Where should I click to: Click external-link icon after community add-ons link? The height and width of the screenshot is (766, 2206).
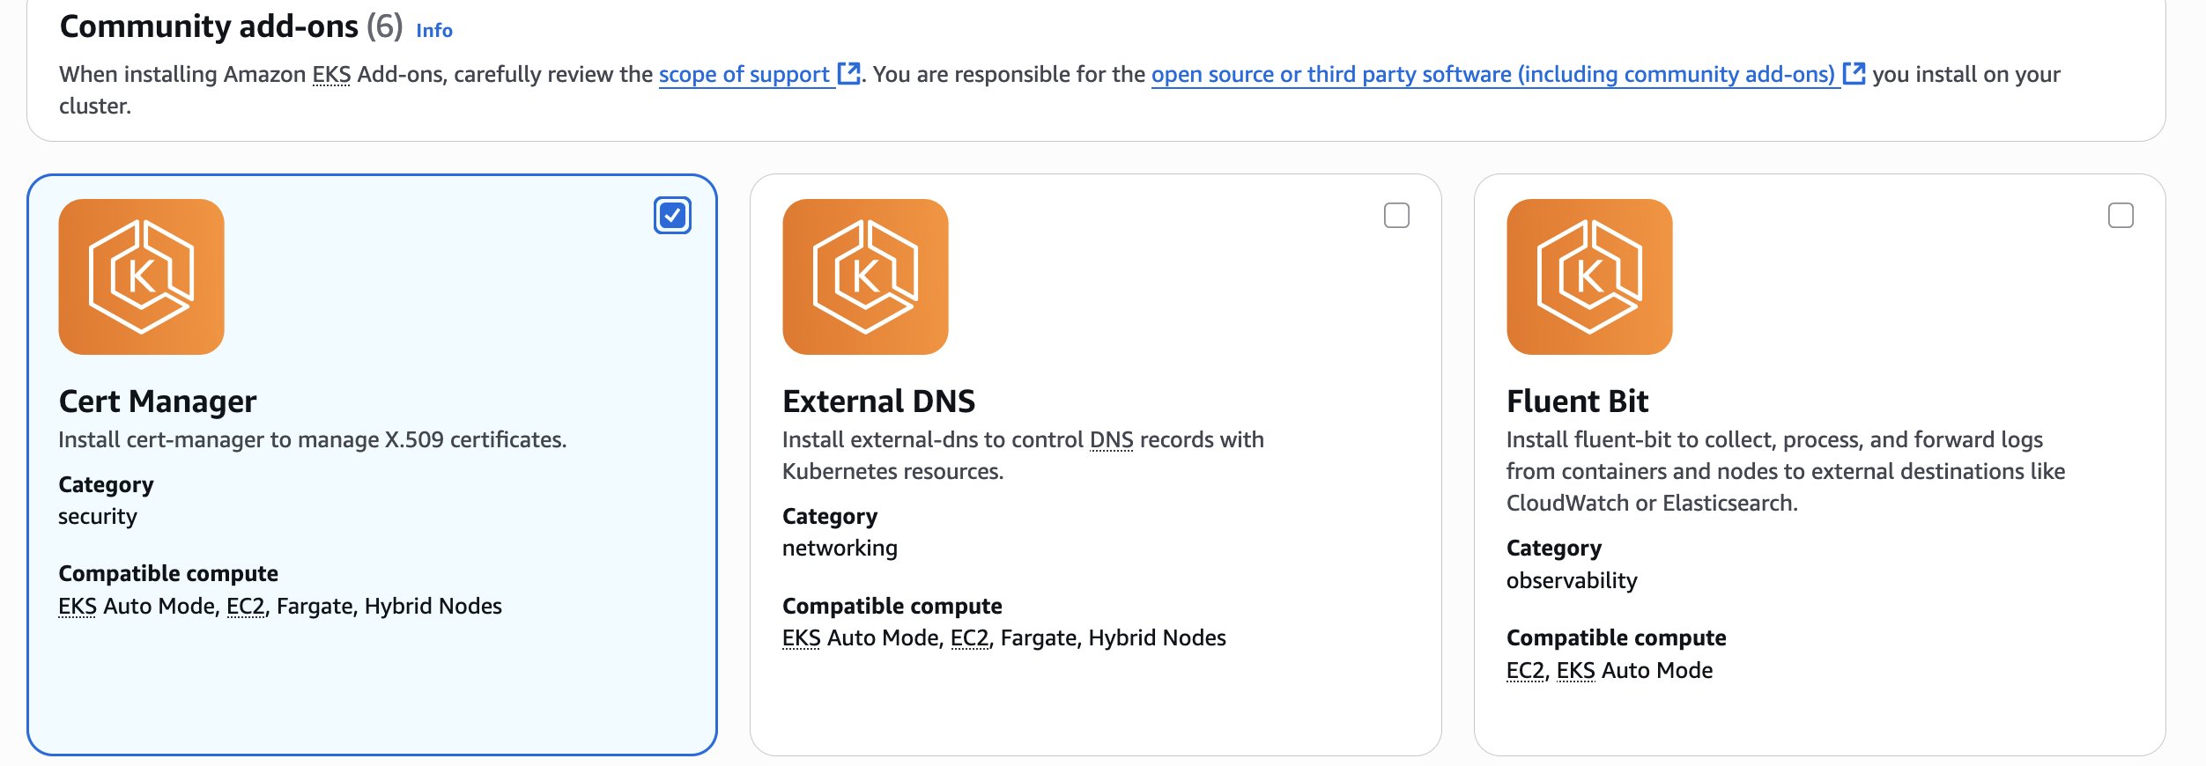1854,74
